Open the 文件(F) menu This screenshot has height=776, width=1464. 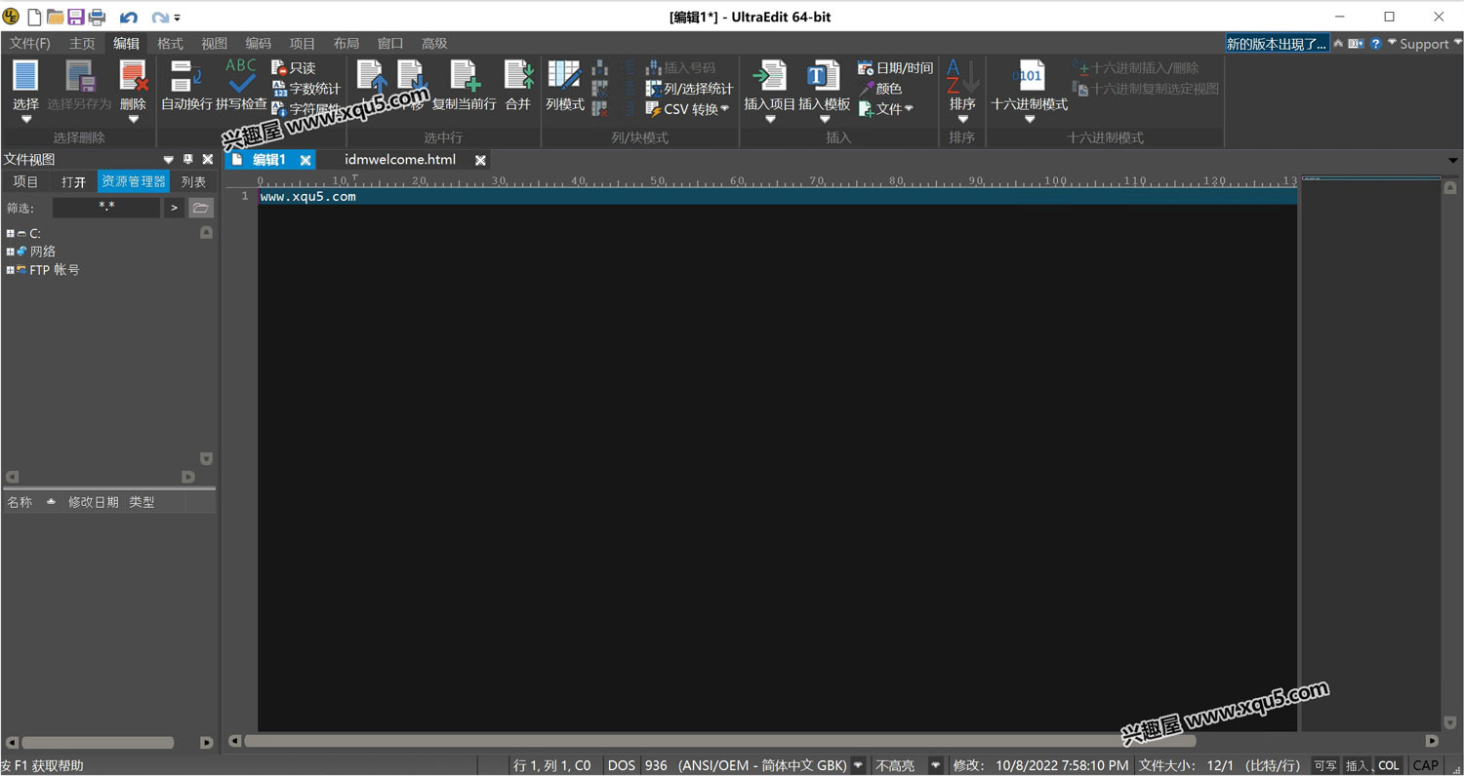29,44
